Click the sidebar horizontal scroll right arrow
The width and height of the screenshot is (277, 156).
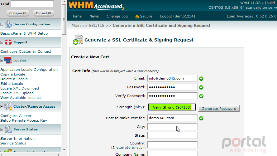(59, 154)
